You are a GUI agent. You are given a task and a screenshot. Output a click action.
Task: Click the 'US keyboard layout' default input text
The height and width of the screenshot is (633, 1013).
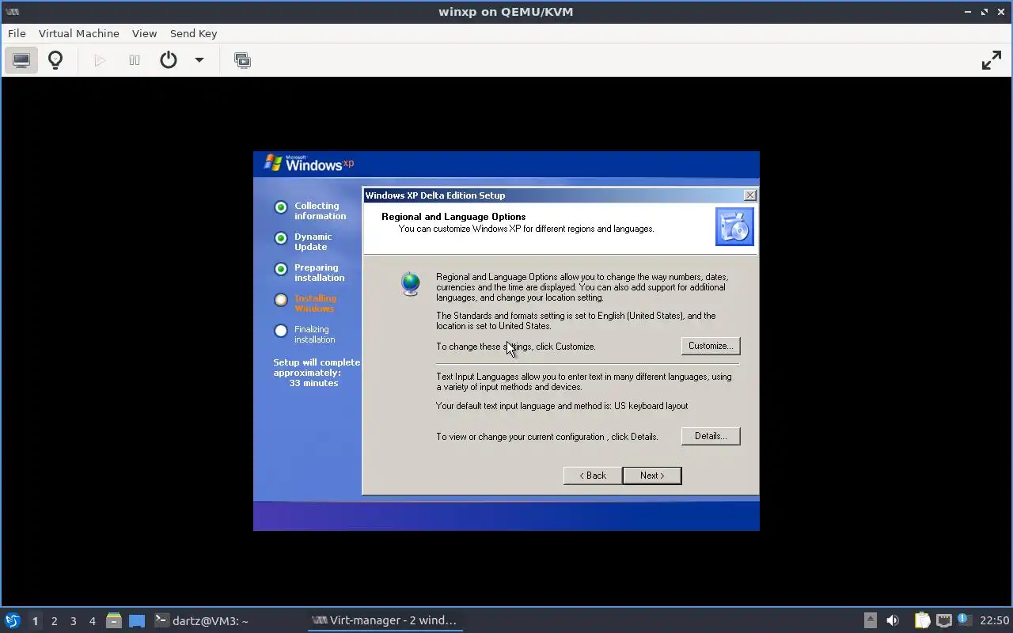[x=651, y=406]
